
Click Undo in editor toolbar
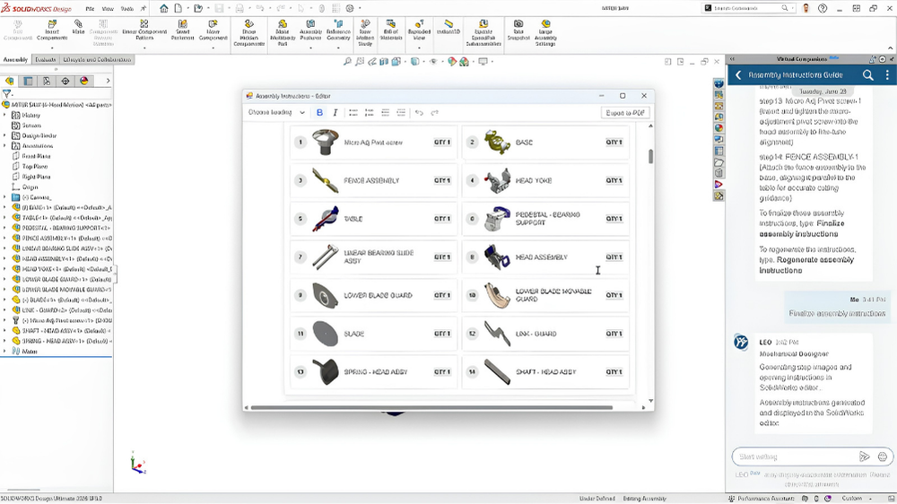(419, 113)
